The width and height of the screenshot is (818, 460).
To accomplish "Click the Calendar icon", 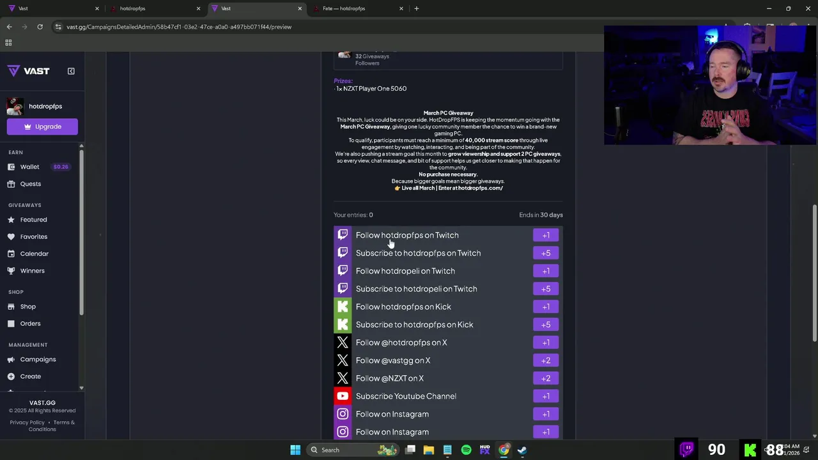I will pos(11,254).
